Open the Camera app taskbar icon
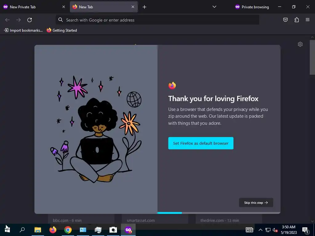 pos(113,230)
